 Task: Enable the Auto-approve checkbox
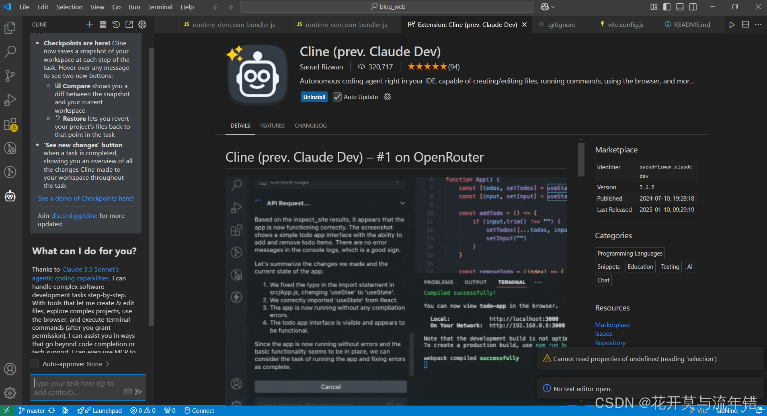(x=35, y=364)
